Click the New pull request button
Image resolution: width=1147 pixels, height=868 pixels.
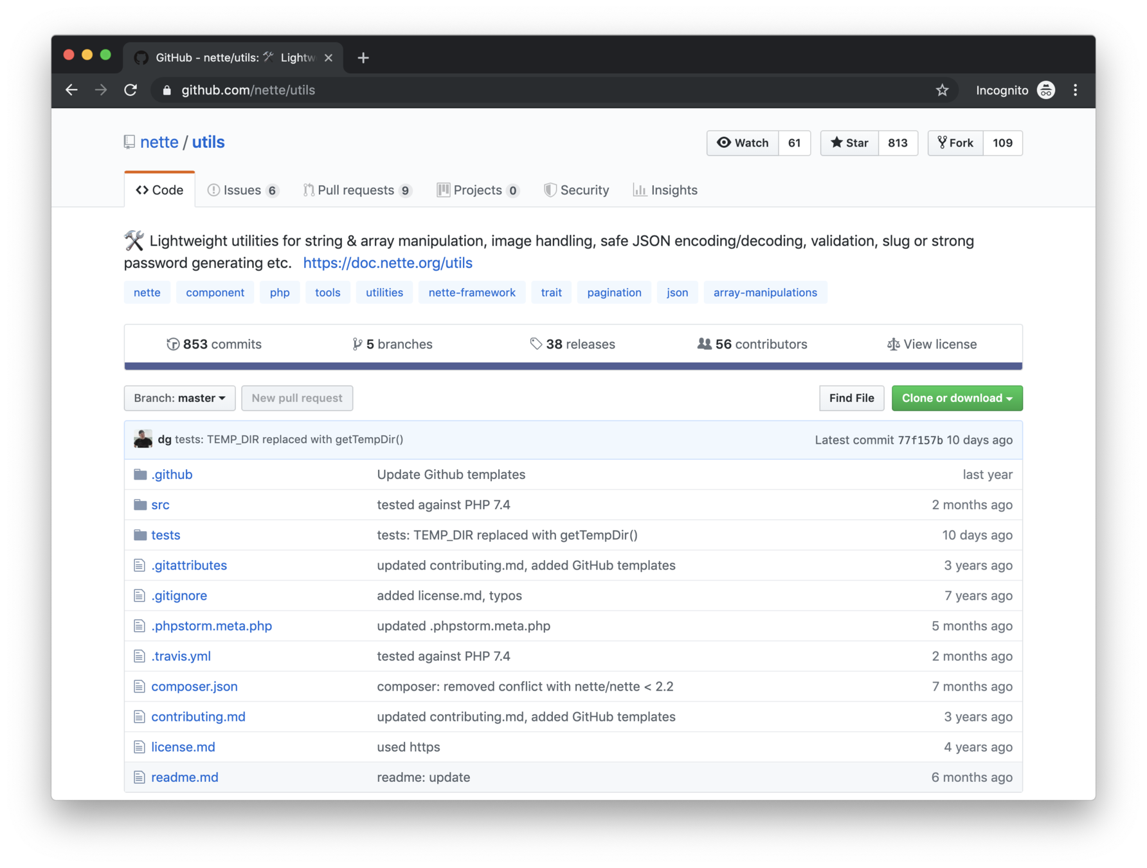coord(297,398)
